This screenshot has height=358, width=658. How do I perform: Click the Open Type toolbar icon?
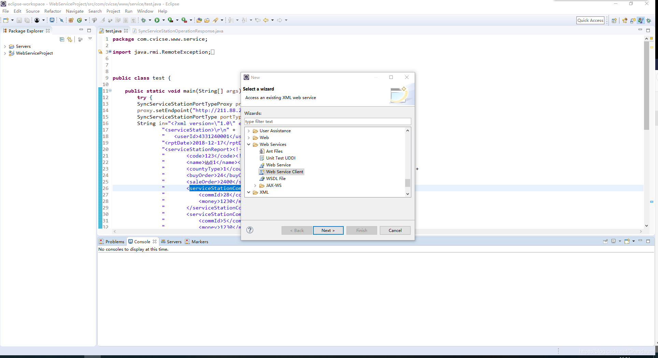[199, 20]
